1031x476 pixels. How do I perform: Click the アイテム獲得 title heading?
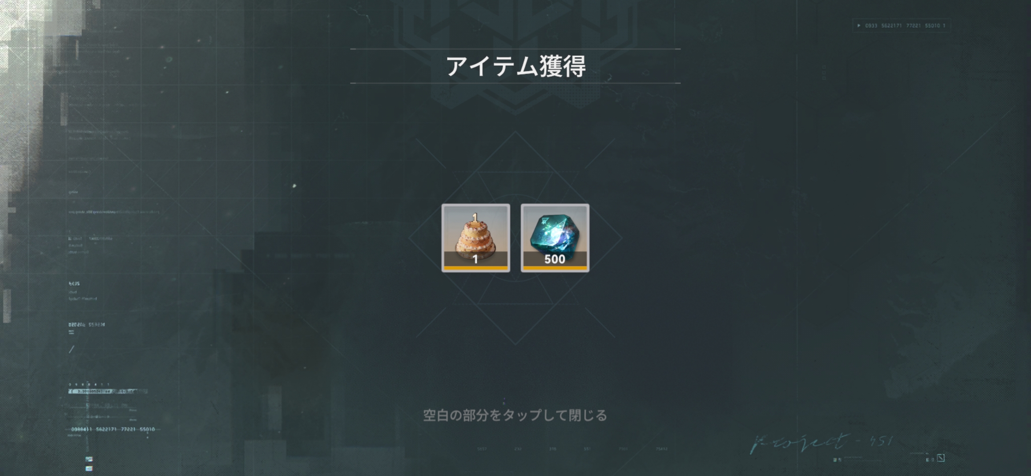point(515,67)
